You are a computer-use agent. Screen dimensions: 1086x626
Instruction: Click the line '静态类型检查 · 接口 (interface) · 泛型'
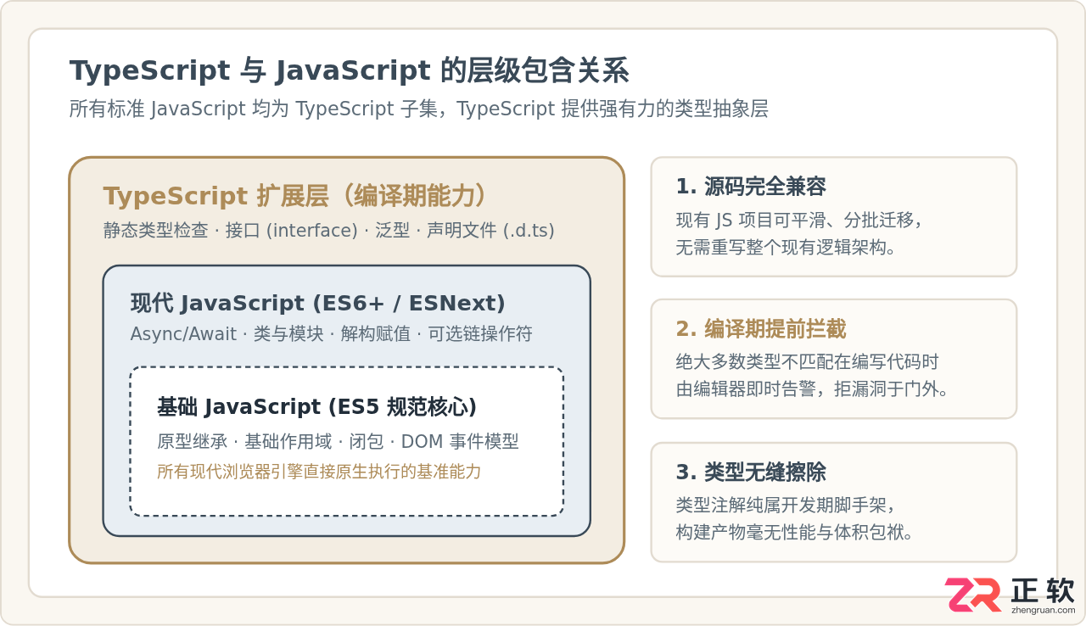click(328, 231)
